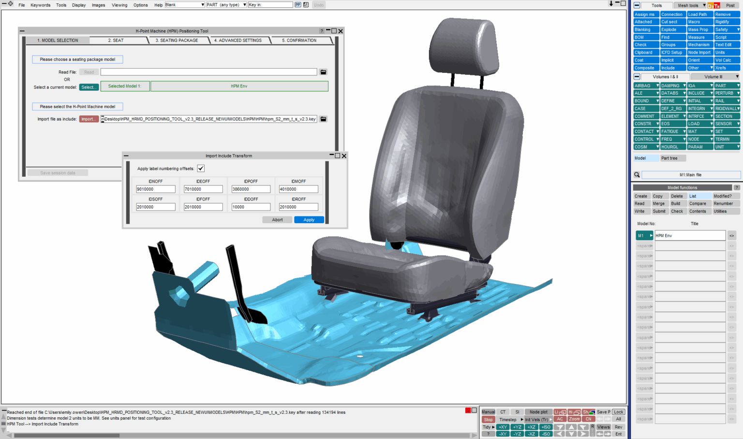Switch to the 2. SEAT tab
Viewport: 743px width, 439px height.
pyautogui.click(x=118, y=41)
